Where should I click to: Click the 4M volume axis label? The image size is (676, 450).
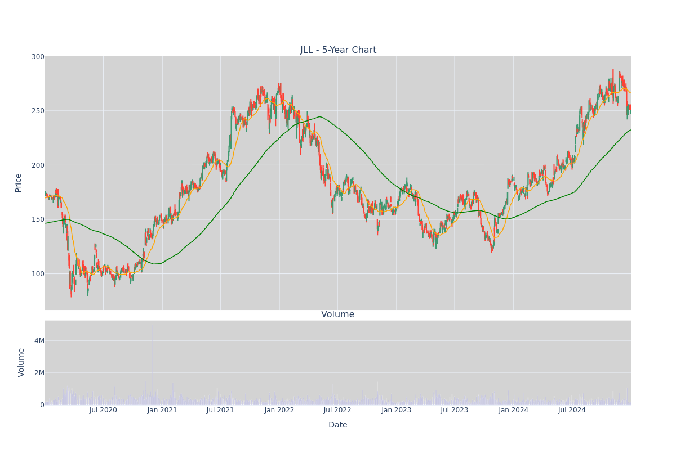coord(39,341)
